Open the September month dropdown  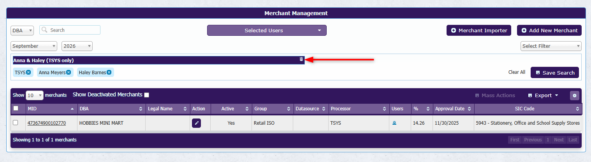click(34, 46)
